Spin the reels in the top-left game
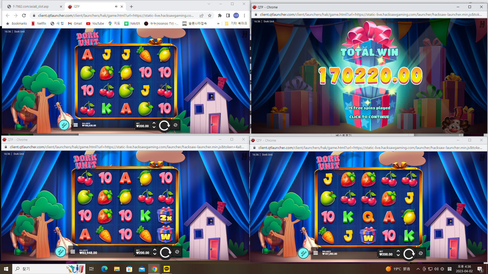Image resolution: width=488 pixels, height=274 pixels. point(164,125)
